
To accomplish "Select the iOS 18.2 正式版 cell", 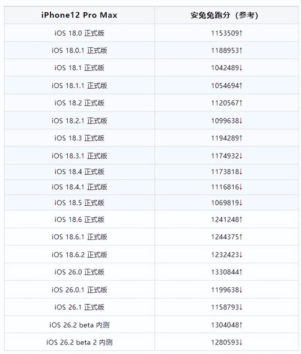I will (79, 103).
